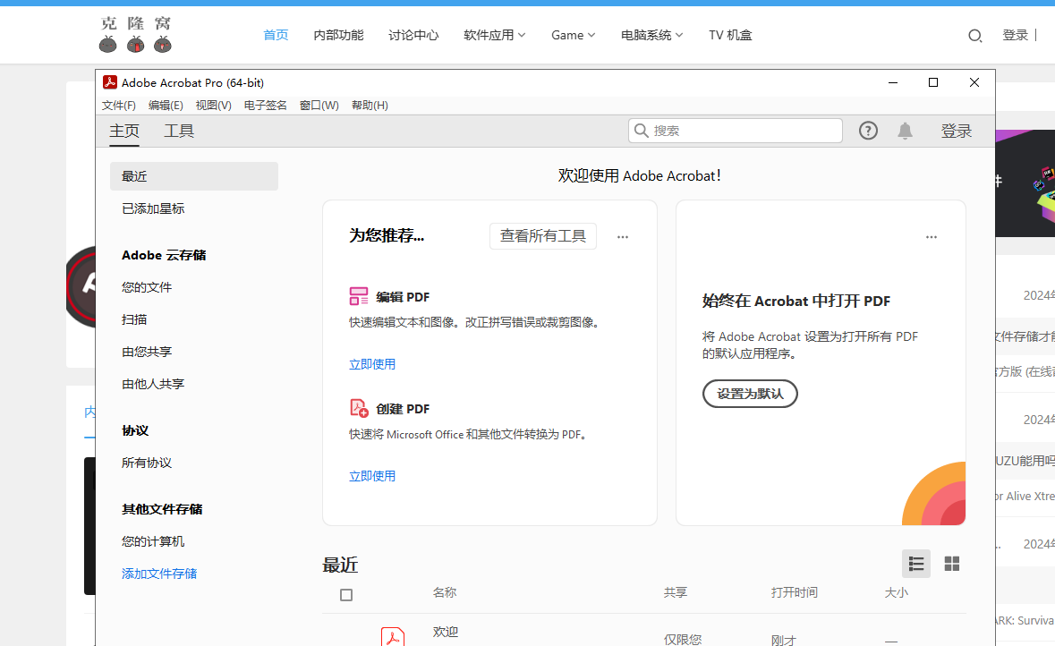The height and width of the screenshot is (646, 1055).
Task: Switch recent files to list view
Action: tap(915, 563)
